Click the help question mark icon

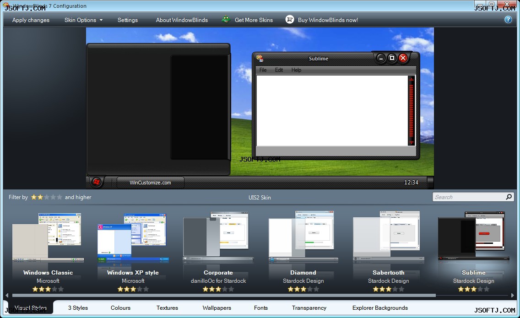pyautogui.click(x=508, y=20)
